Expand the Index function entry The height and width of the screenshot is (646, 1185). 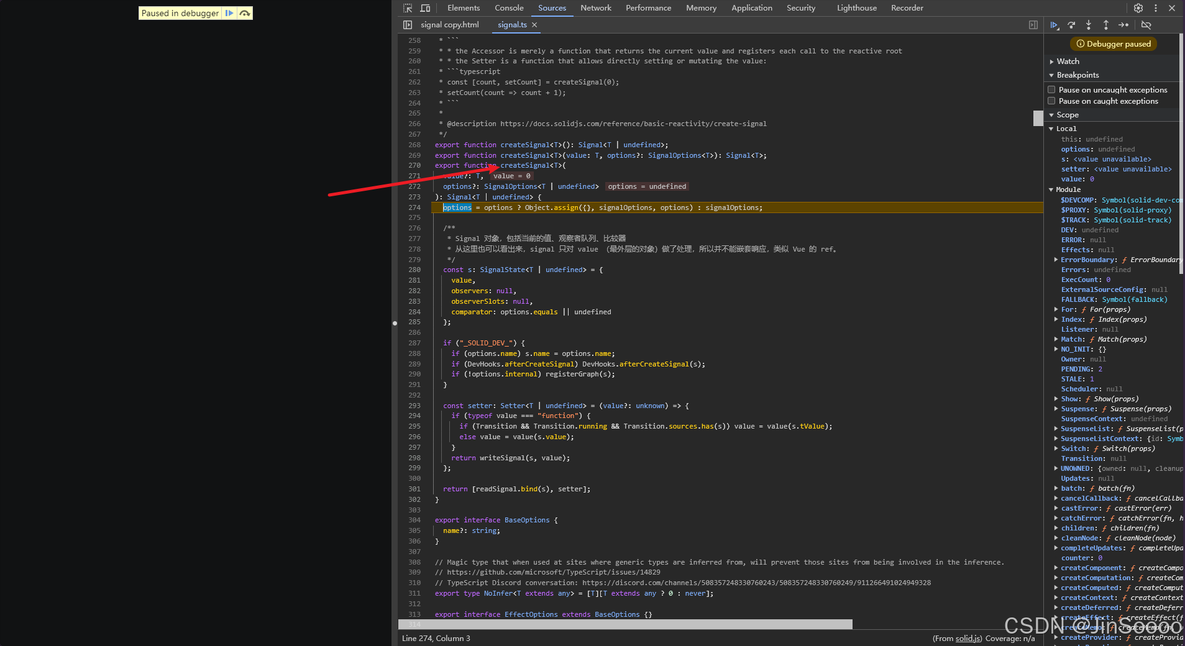1056,319
